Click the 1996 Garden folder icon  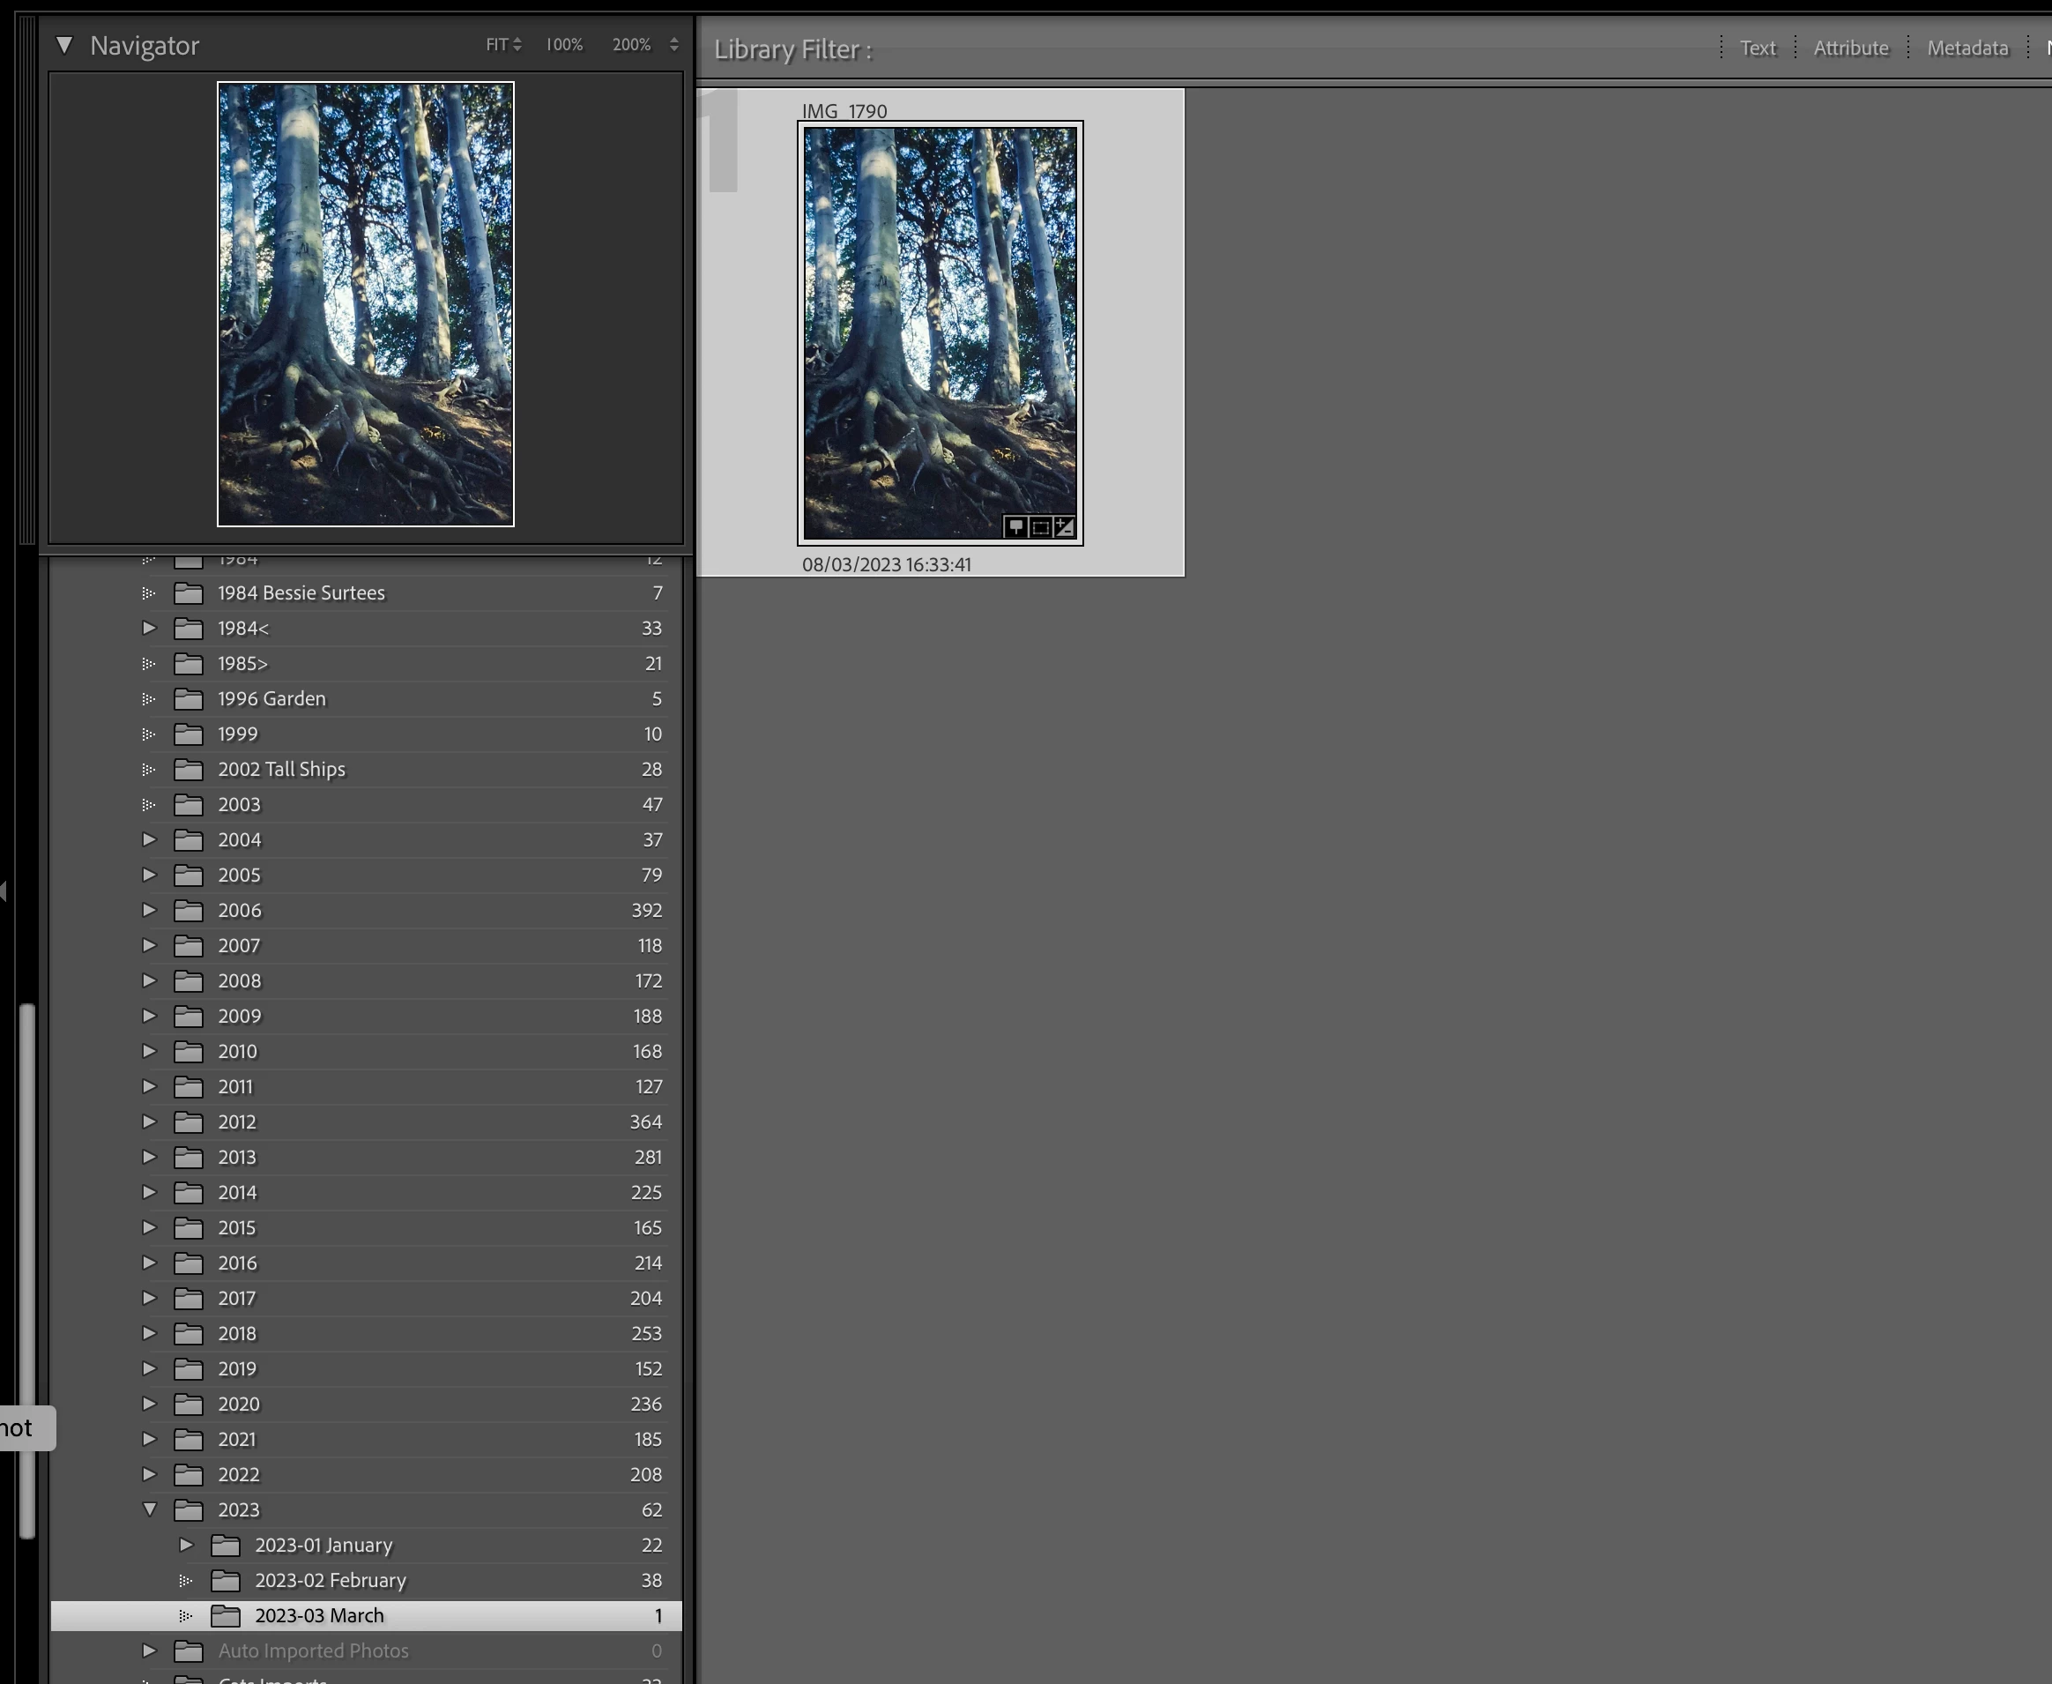(x=188, y=698)
